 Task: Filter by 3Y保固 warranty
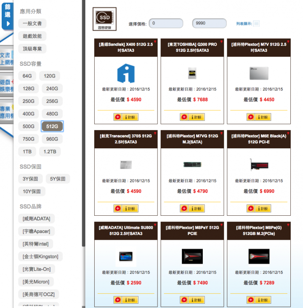tap(30, 179)
